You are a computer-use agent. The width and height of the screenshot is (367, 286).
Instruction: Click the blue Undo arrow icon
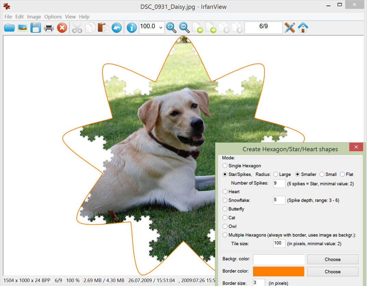116,27
